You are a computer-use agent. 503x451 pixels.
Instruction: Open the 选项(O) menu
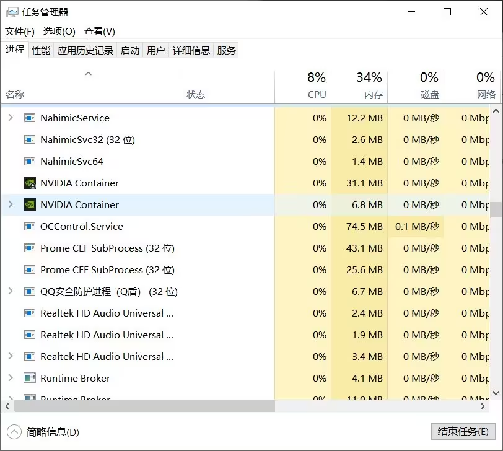59,32
